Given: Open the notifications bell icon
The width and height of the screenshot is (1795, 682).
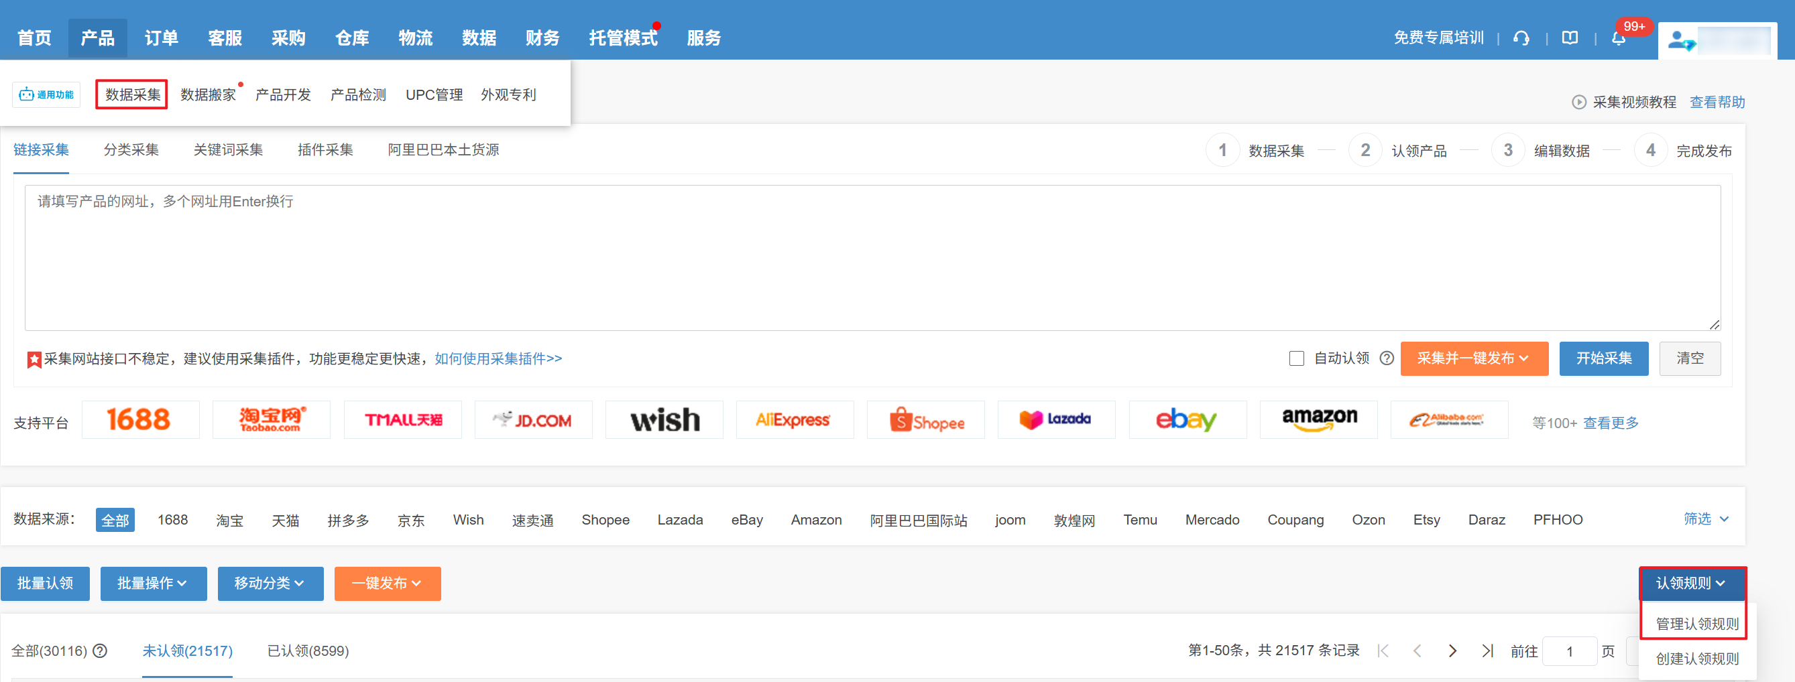Looking at the screenshot, I should pos(1618,38).
